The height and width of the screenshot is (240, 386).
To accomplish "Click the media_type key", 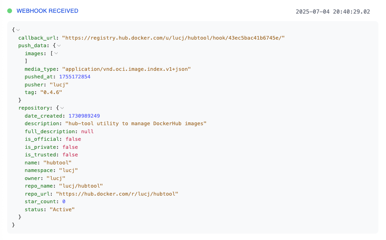I will [40, 69].
